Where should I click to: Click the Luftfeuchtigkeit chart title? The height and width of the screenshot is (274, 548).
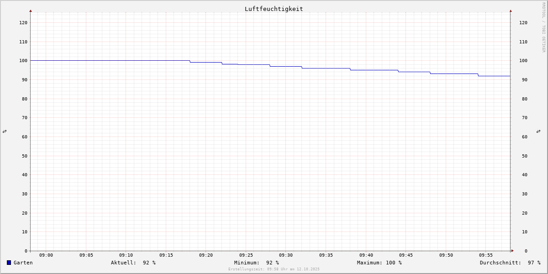(274, 9)
